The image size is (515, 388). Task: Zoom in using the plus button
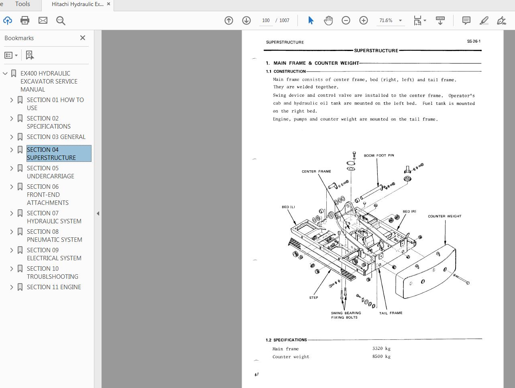[363, 20]
